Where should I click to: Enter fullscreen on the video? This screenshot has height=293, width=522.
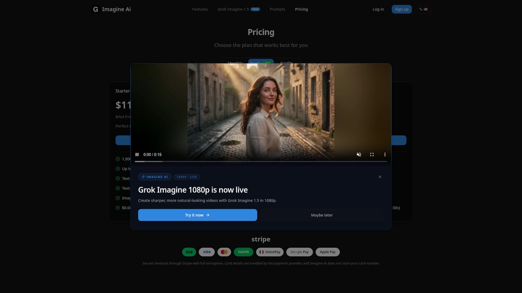tap(372, 155)
